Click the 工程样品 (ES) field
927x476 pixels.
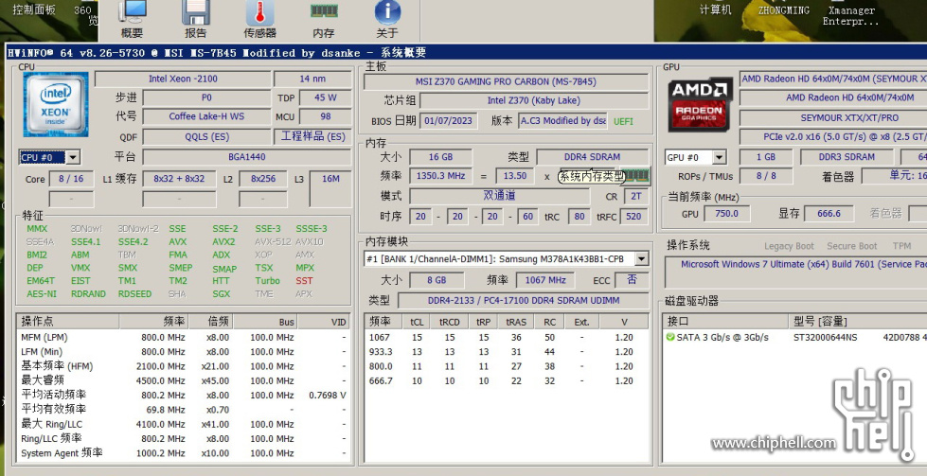[x=312, y=136]
